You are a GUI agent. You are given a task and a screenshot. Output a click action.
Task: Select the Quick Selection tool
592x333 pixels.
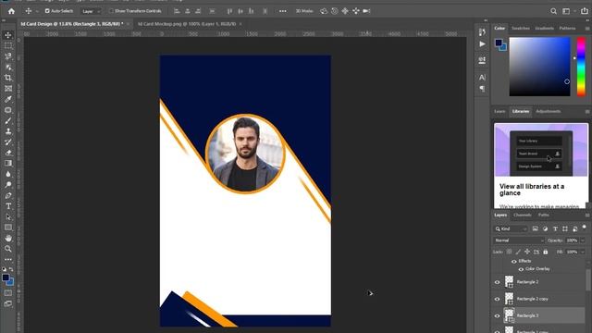(x=8, y=68)
